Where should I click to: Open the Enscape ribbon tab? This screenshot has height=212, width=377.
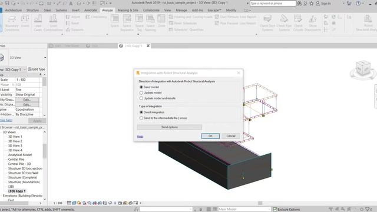coord(214,11)
